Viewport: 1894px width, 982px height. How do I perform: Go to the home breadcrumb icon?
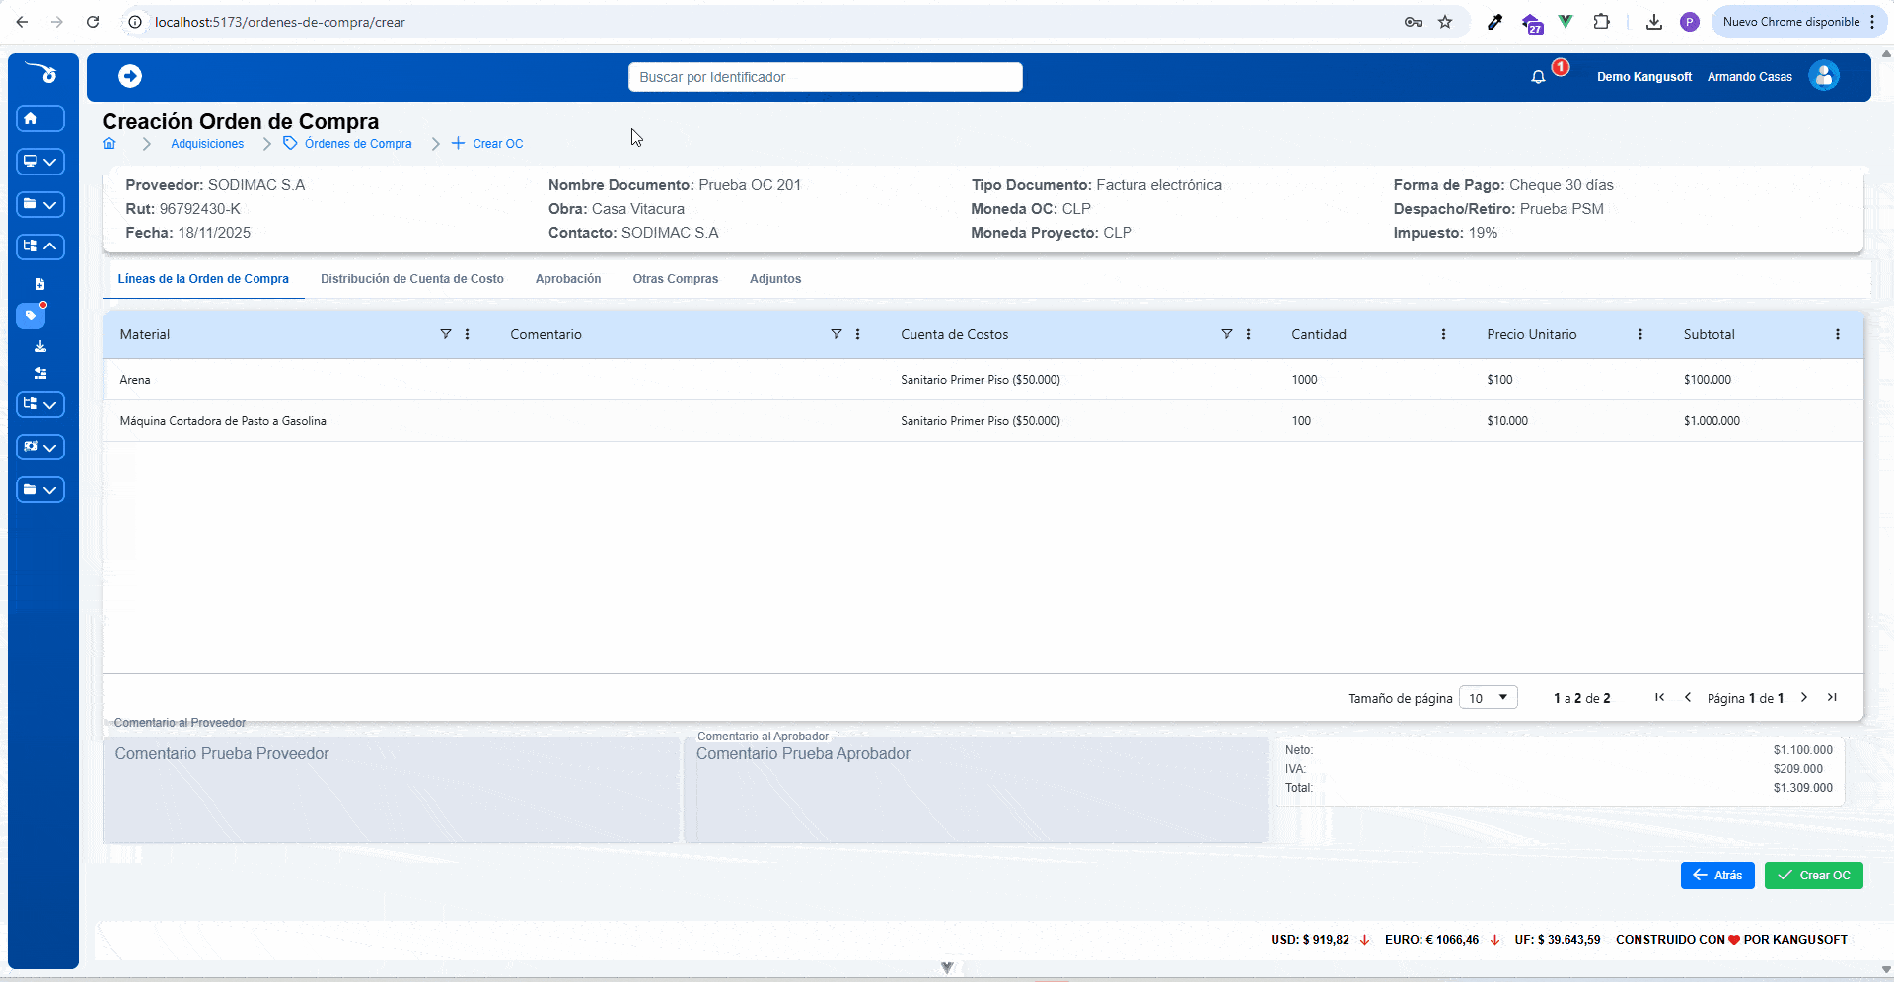coord(109,144)
